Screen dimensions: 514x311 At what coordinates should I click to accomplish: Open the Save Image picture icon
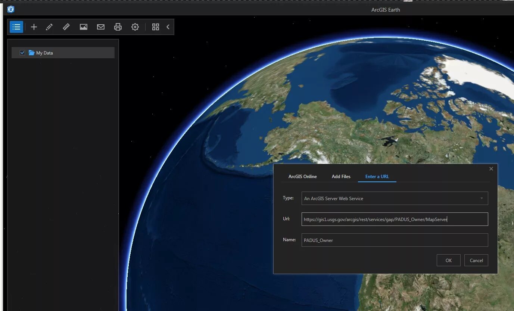tap(84, 27)
